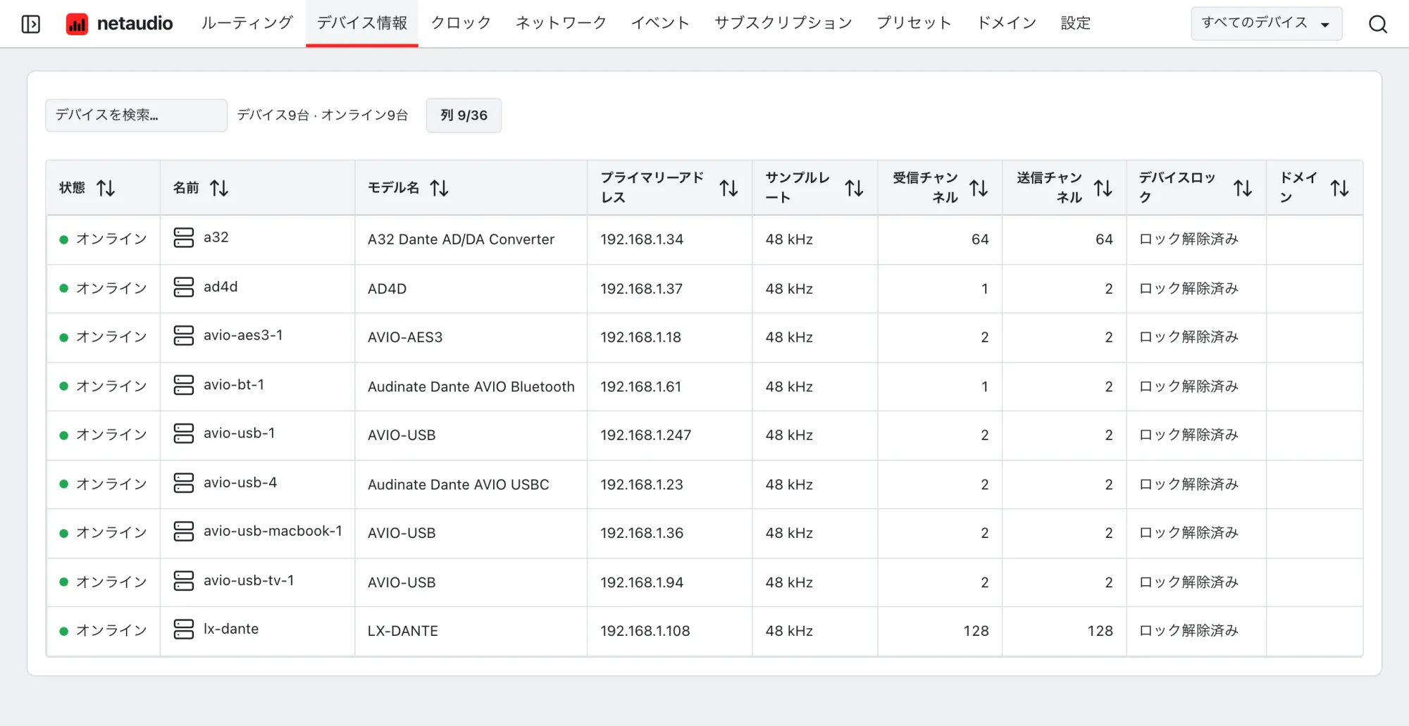This screenshot has height=726, width=1409.
Task: Click device icon next to avio-aes3-1
Action: pyautogui.click(x=184, y=336)
